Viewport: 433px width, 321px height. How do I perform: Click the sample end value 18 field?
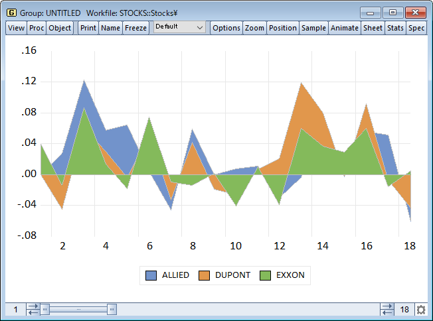pyautogui.click(x=404, y=310)
